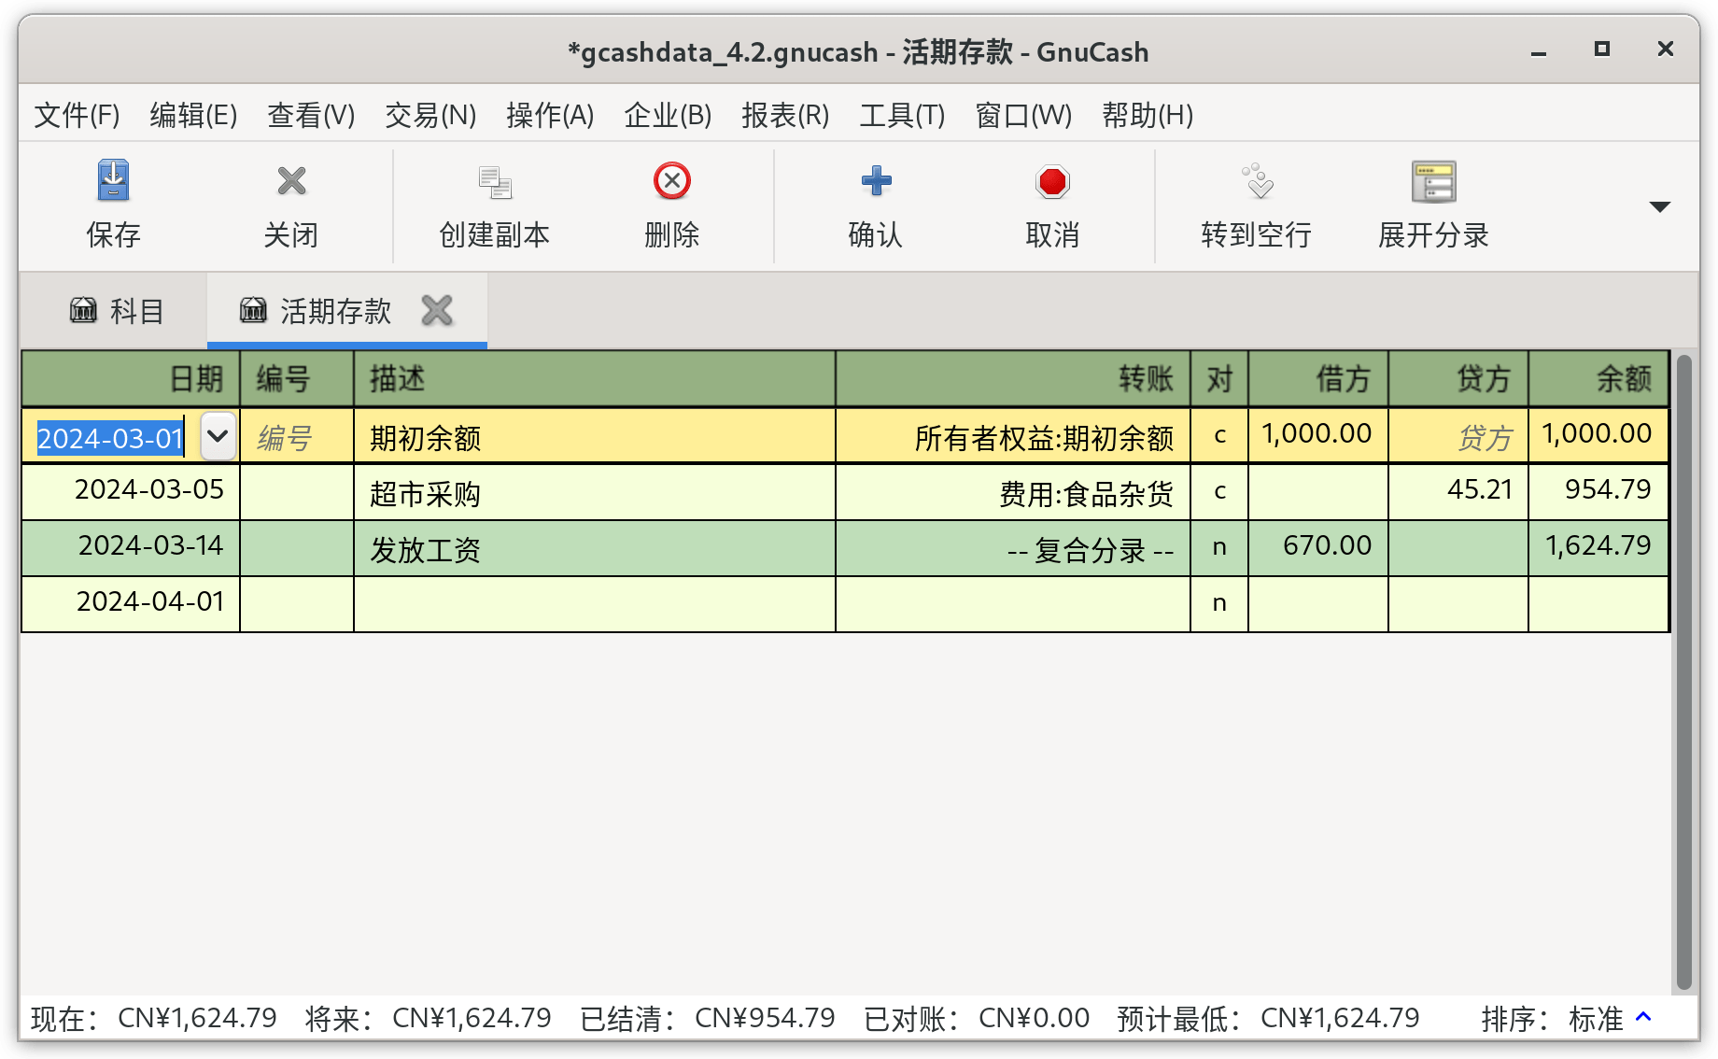The height and width of the screenshot is (1059, 1718).
Task: Click the Delete (删除) toolbar icon
Action: click(x=672, y=181)
